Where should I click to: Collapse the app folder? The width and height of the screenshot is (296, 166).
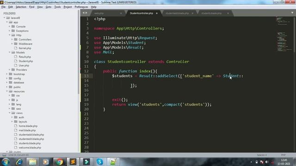click(x=7, y=22)
